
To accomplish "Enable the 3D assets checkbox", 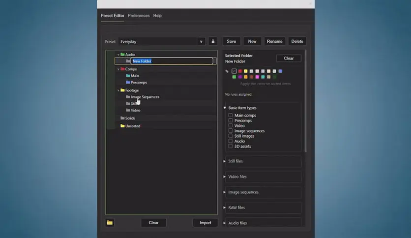I will 231,146.
